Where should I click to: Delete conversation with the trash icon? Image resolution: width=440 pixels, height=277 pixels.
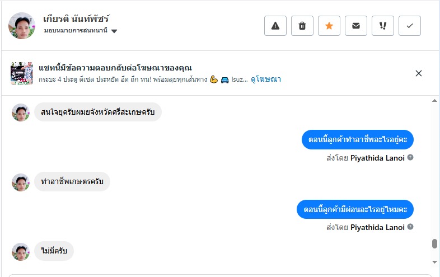click(x=302, y=26)
